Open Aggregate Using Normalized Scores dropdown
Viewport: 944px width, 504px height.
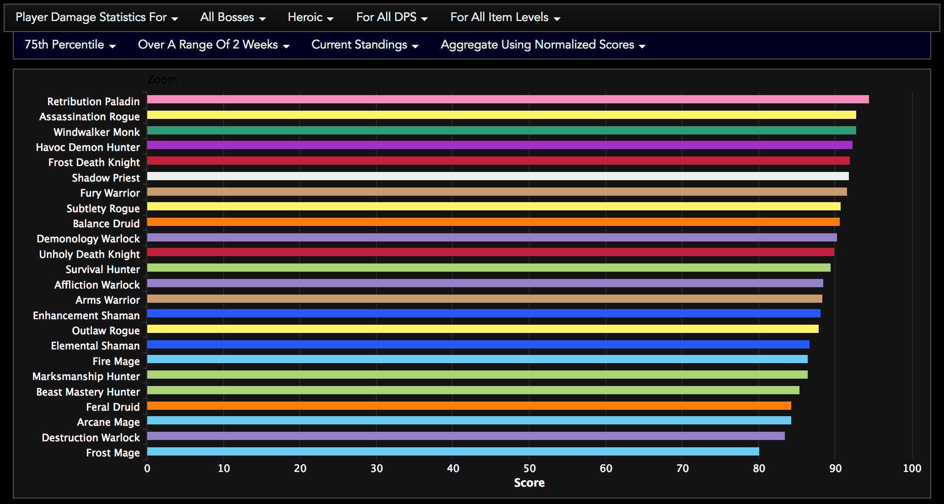543,45
